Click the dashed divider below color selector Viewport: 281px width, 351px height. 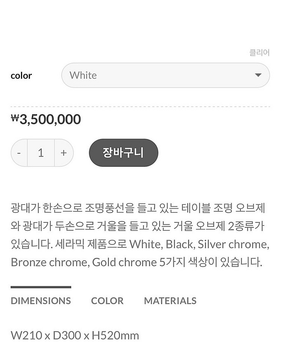tap(140, 107)
